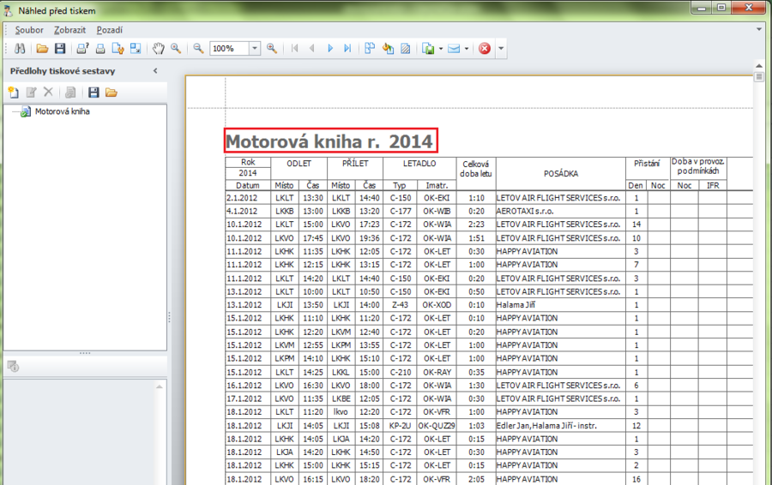Click the red close preview icon
The image size is (772, 485).
tap(485, 49)
